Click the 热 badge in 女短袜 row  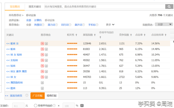click(x=42, y=60)
